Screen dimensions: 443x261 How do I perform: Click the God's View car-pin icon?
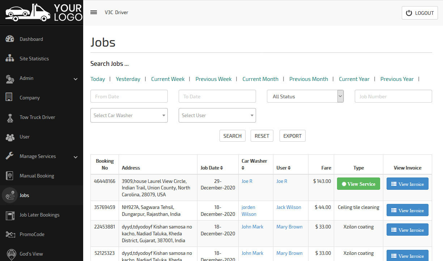(x=11, y=254)
